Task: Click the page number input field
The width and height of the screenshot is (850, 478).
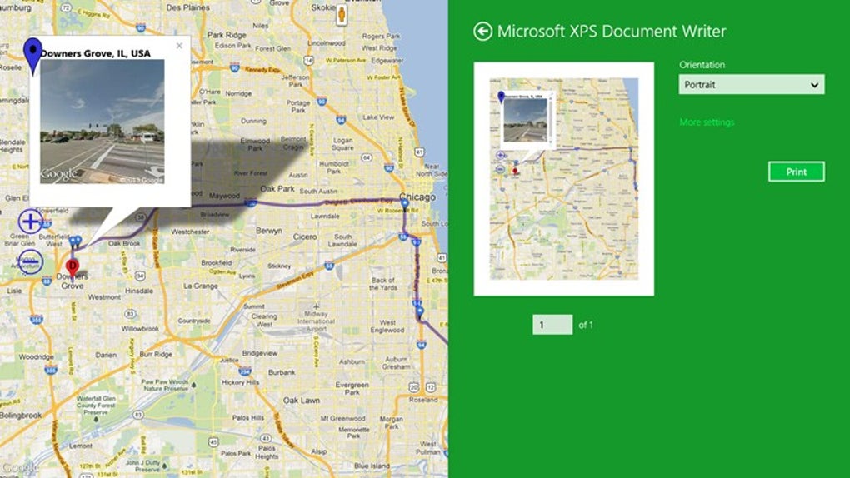Action: tap(552, 325)
